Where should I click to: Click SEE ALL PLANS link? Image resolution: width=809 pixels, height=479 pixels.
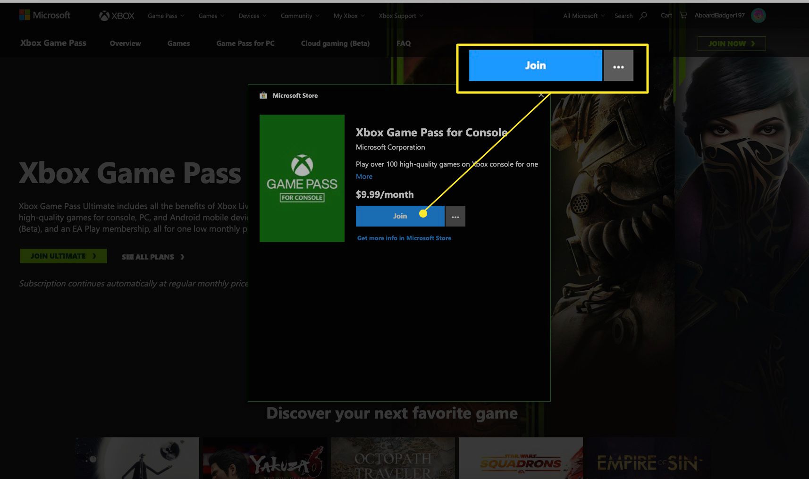153,257
